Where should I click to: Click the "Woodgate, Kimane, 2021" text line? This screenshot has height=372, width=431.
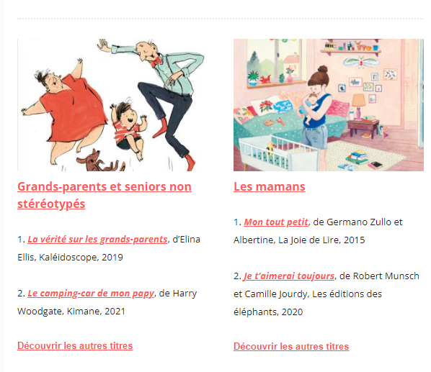click(x=71, y=312)
